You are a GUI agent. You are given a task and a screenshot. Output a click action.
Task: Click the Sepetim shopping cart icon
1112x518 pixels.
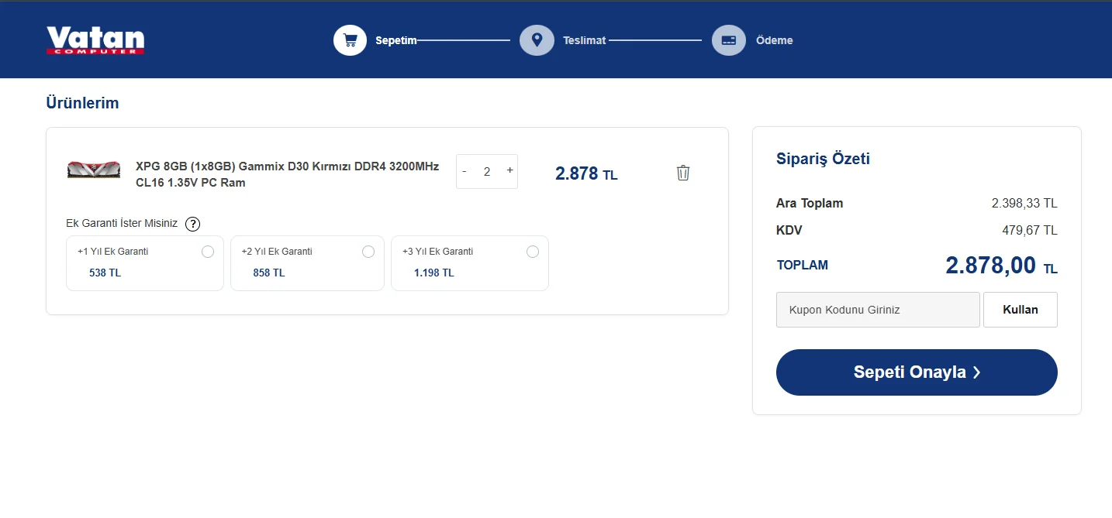click(x=351, y=40)
